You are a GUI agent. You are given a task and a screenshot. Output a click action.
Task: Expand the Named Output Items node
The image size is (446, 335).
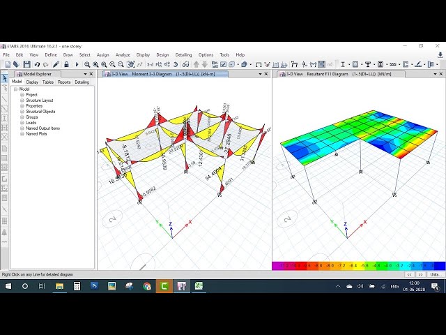22,128
